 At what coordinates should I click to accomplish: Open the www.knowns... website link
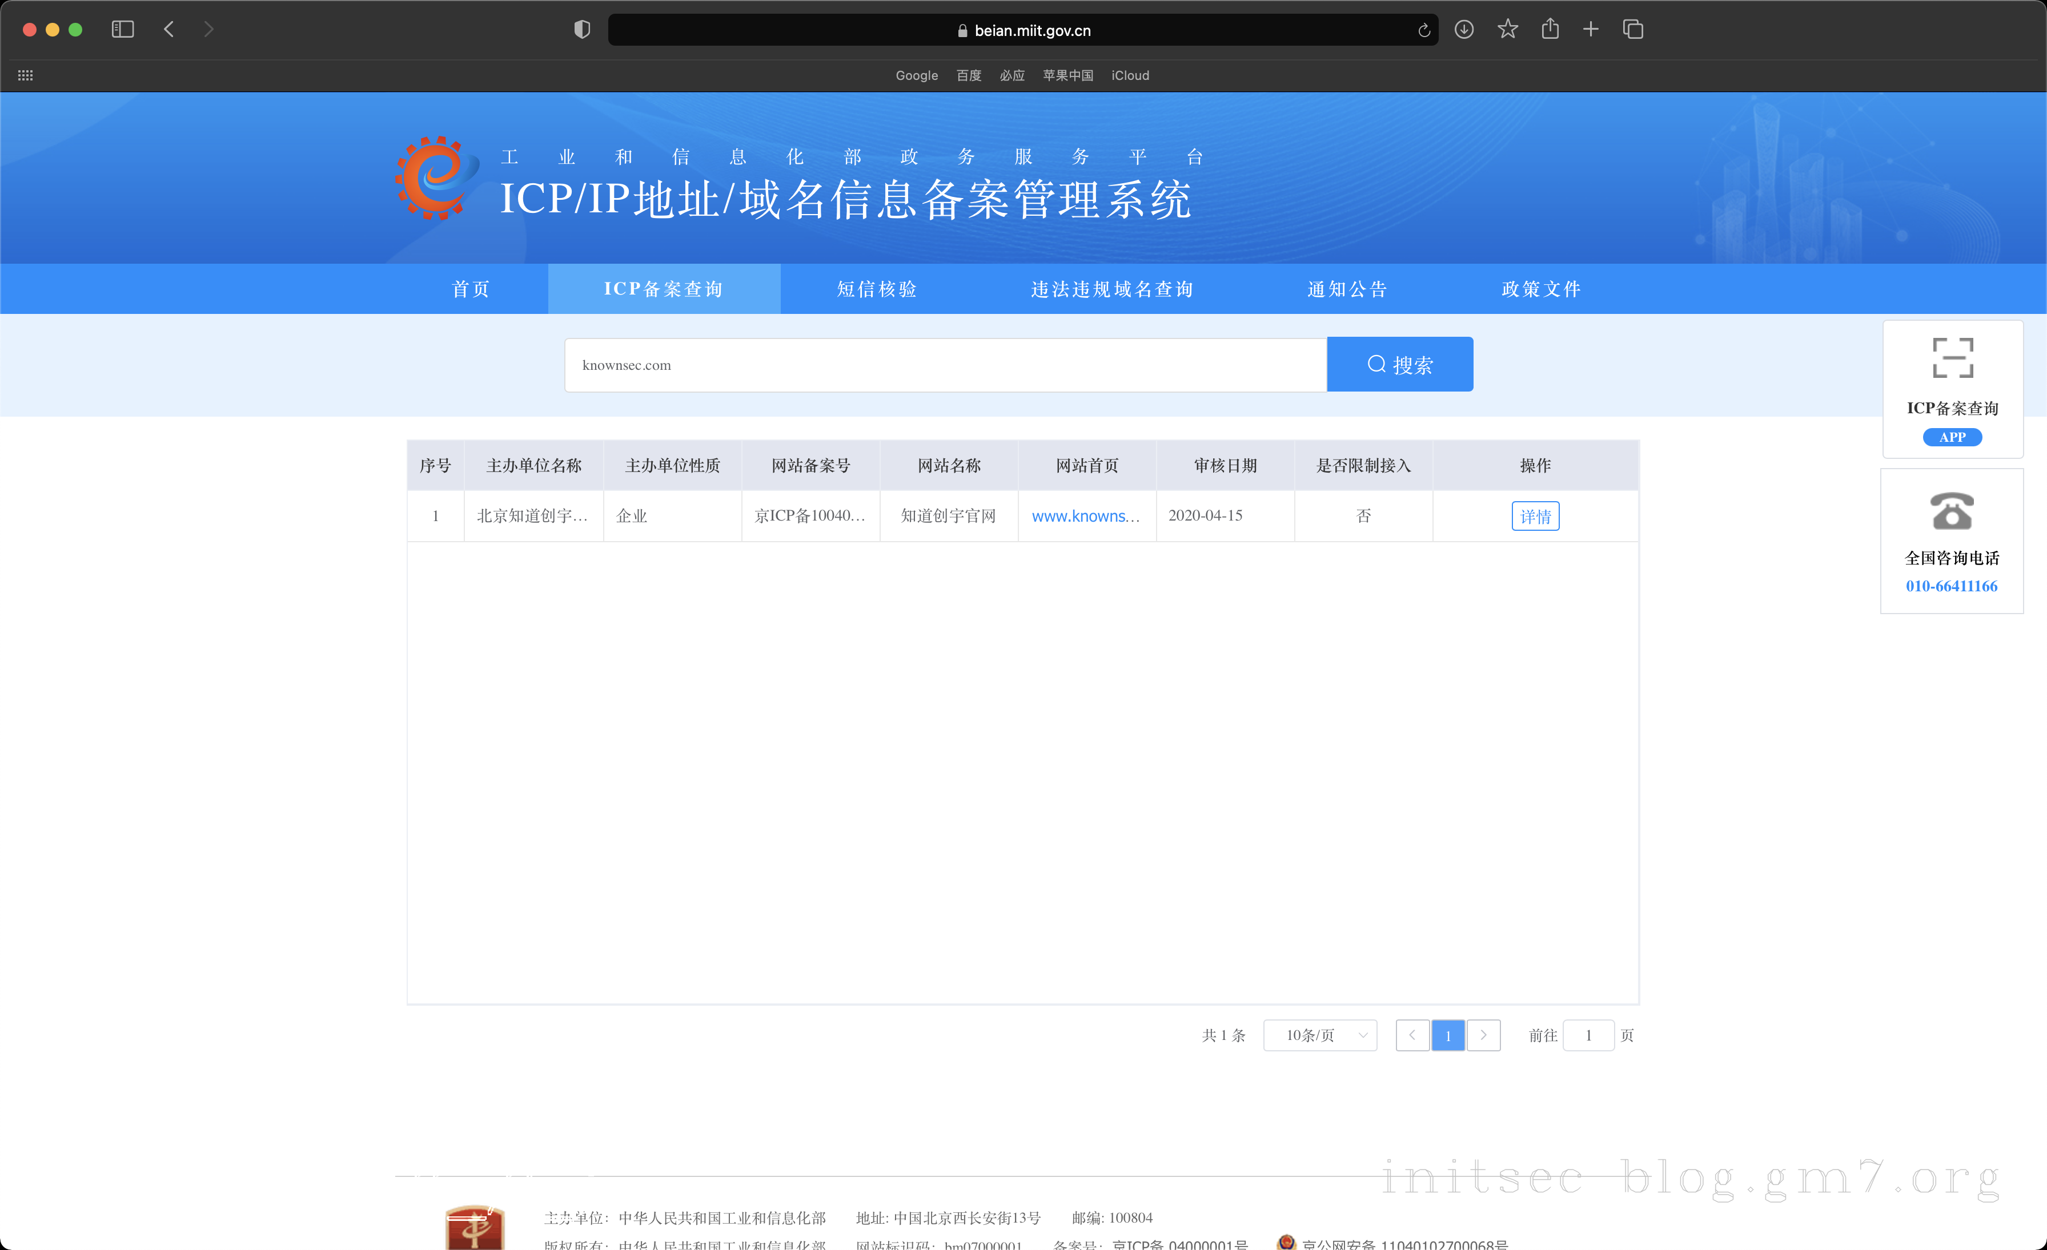coord(1085,517)
